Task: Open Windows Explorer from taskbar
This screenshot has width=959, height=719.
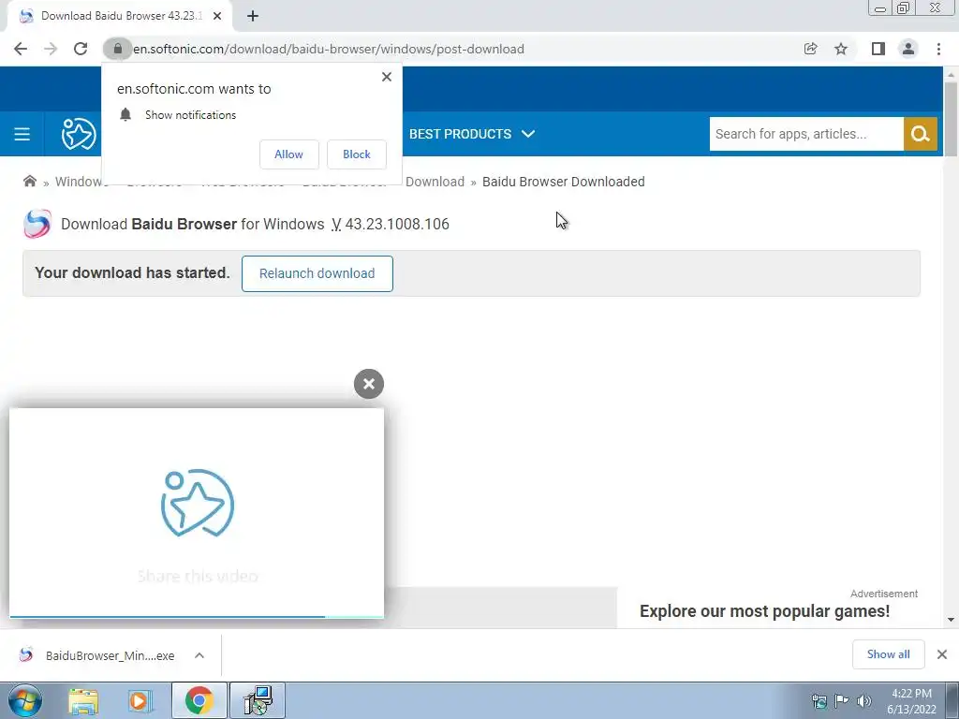Action: point(83,700)
